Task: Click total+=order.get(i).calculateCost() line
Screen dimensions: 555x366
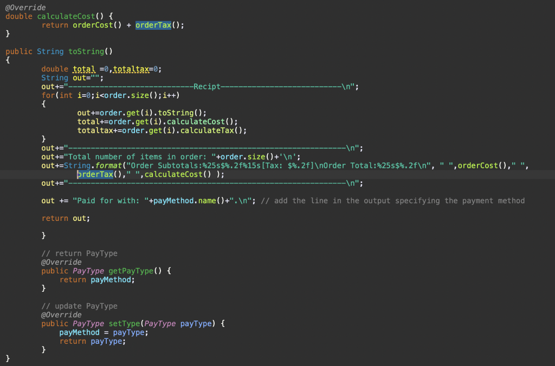Action: click(x=158, y=122)
